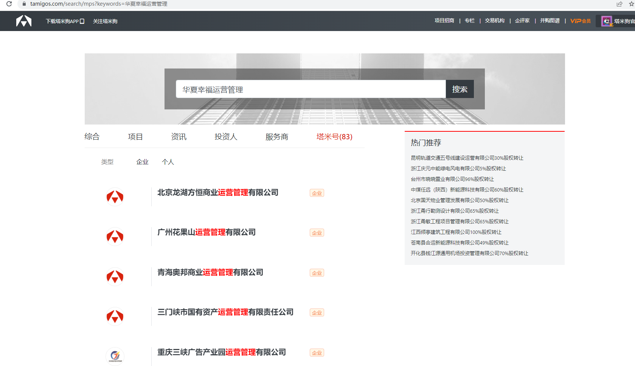Open the VIP会员 link
This screenshot has width=635, height=366.
pos(581,21)
